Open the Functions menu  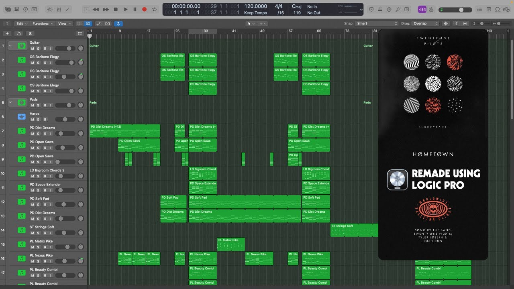[x=42, y=24]
